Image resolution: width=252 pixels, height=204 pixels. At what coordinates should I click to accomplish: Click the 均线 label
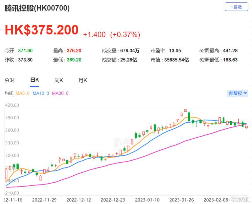tap(9, 93)
